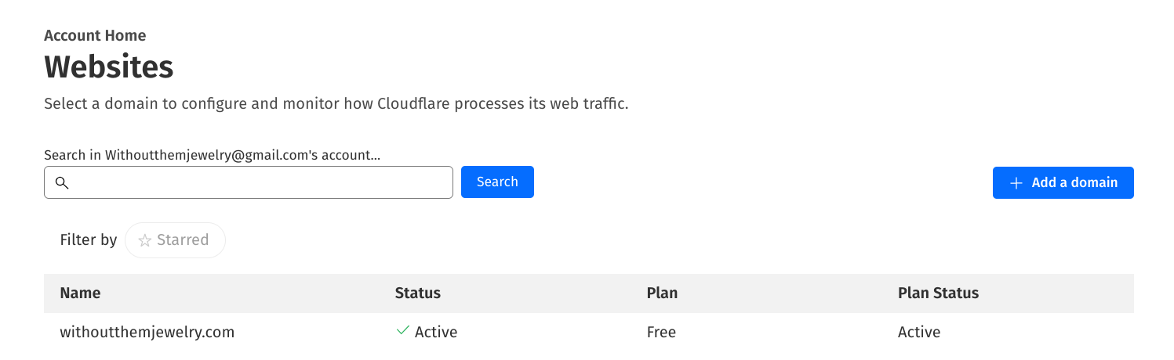Click the Plan column header
The width and height of the screenshot is (1174, 360).
[x=662, y=293]
